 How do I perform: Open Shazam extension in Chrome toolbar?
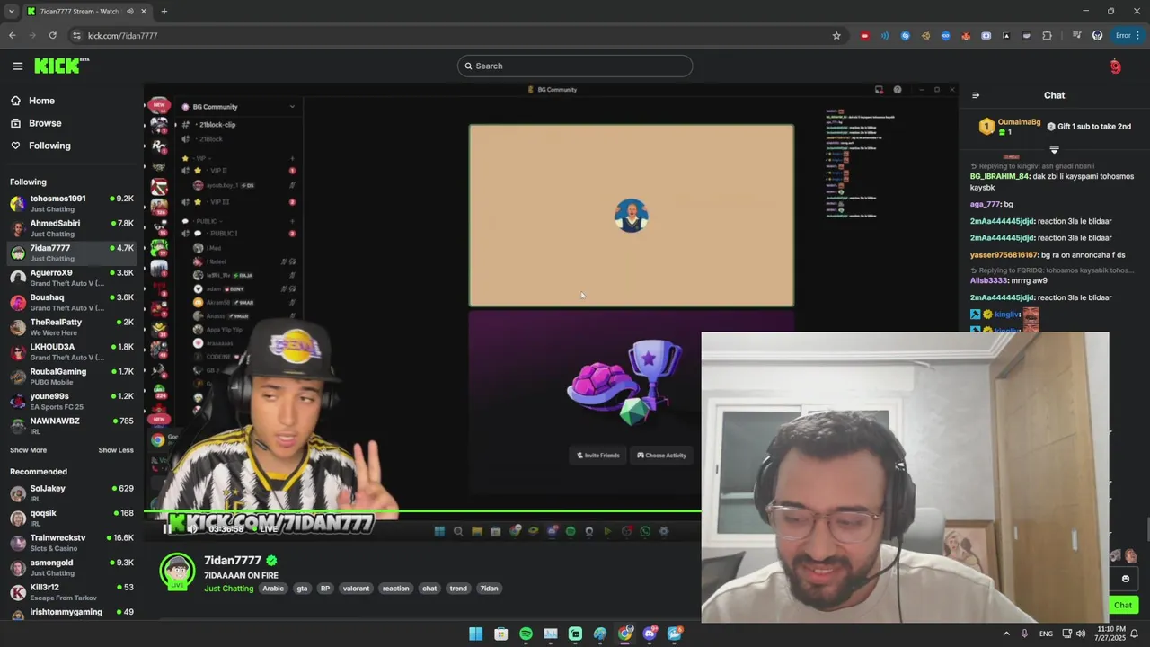click(905, 36)
